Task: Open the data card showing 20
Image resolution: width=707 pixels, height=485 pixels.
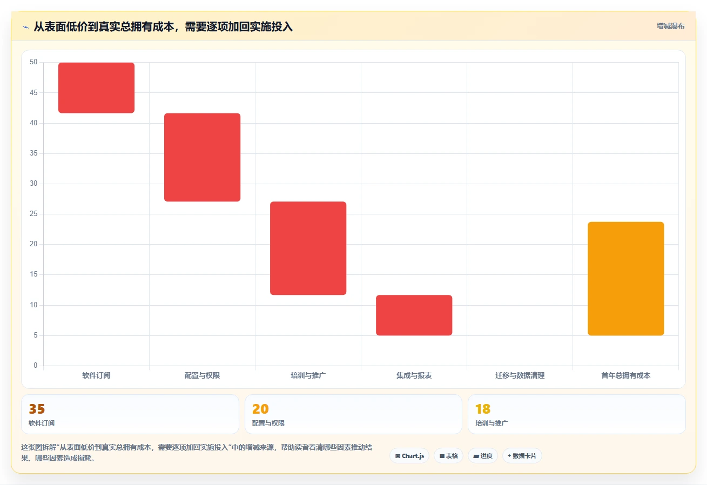Action: pyautogui.click(x=353, y=414)
